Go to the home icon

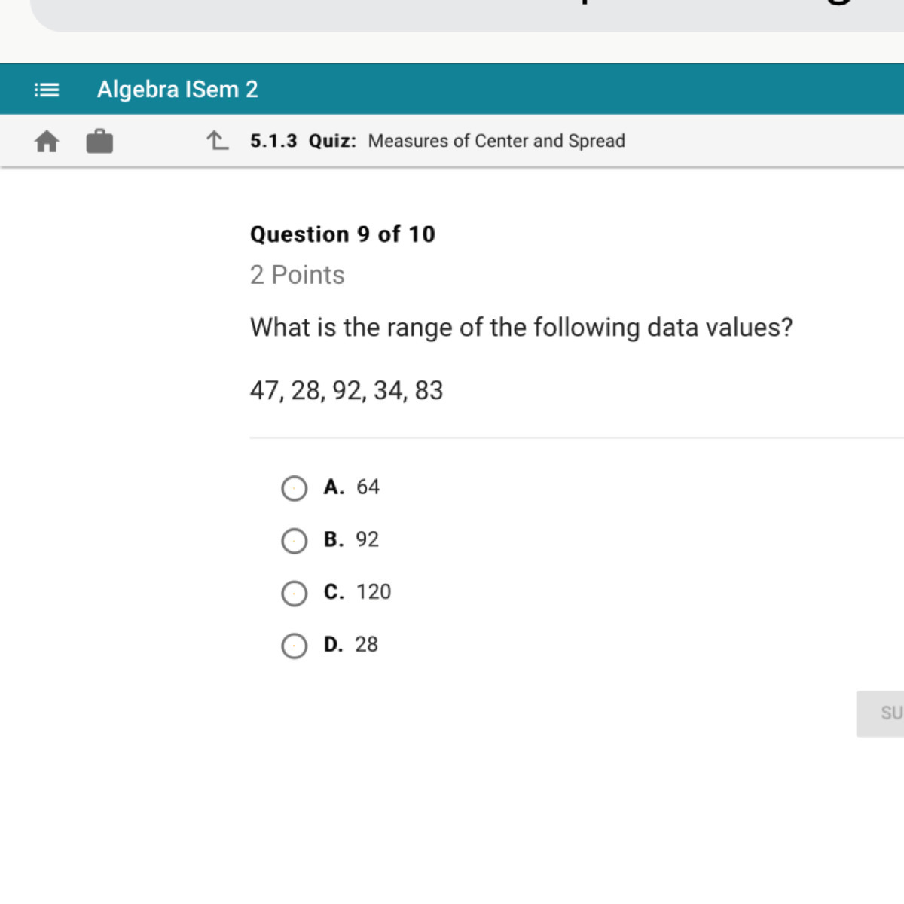click(47, 141)
